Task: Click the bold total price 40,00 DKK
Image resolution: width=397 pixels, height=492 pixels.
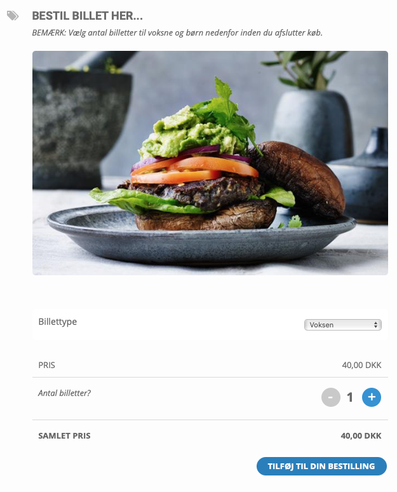Action: pos(361,436)
